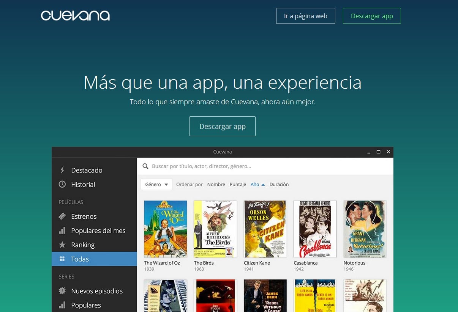Click the header 'Descargar app' green button
This screenshot has width=458, height=312.
pyautogui.click(x=372, y=16)
